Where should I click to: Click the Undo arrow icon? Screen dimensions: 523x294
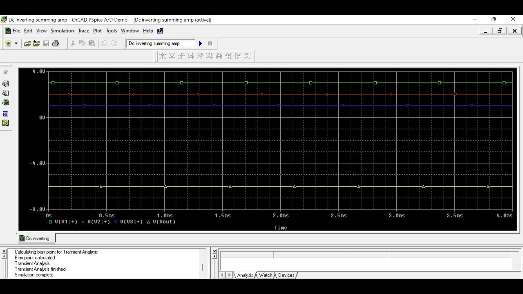[x=104, y=43]
